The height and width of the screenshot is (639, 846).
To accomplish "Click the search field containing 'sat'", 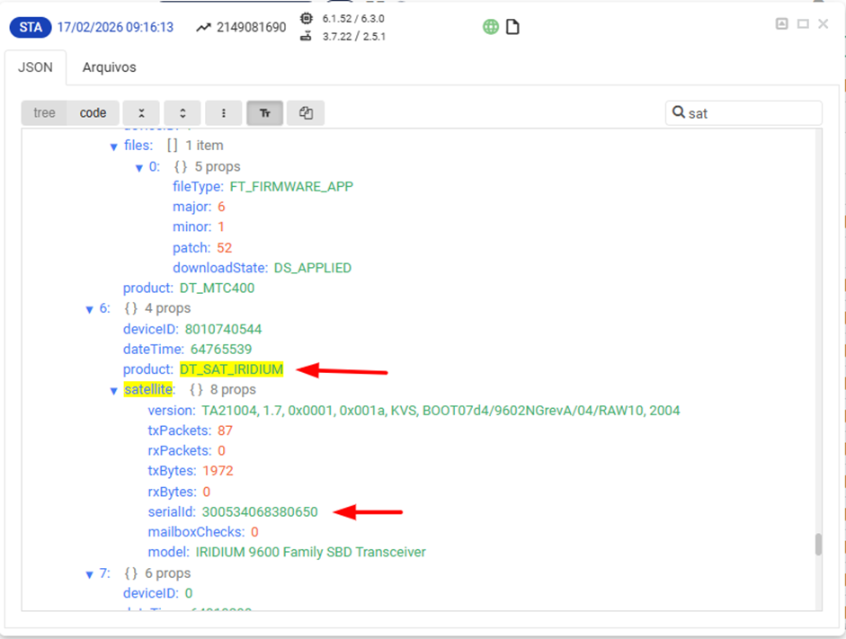I will [751, 113].
